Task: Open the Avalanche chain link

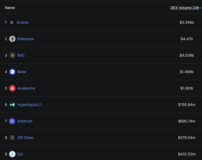Action: tap(26, 88)
